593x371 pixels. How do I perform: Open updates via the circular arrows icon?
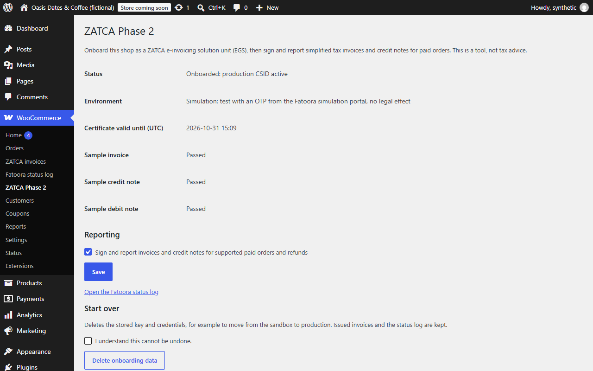tap(179, 7)
